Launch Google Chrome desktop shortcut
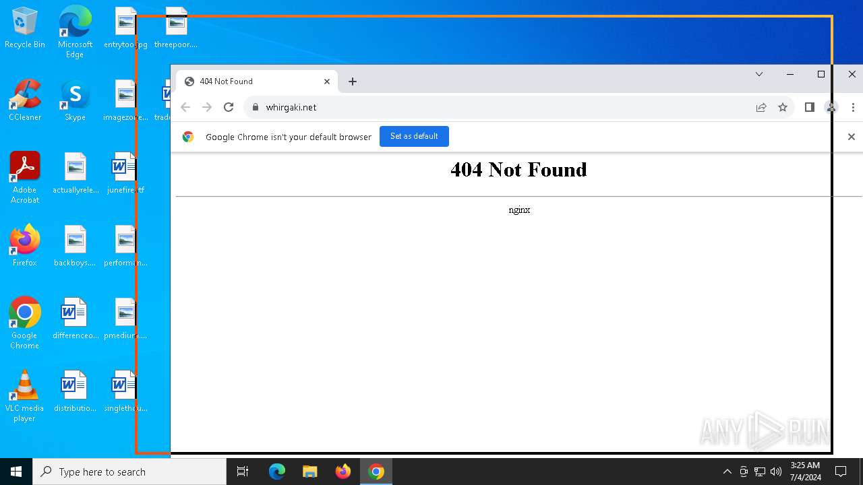This screenshot has height=485, width=863. pyautogui.click(x=25, y=323)
